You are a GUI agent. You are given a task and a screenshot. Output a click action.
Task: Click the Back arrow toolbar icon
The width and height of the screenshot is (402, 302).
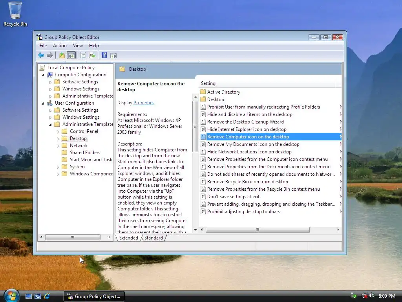(x=41, y=55)
